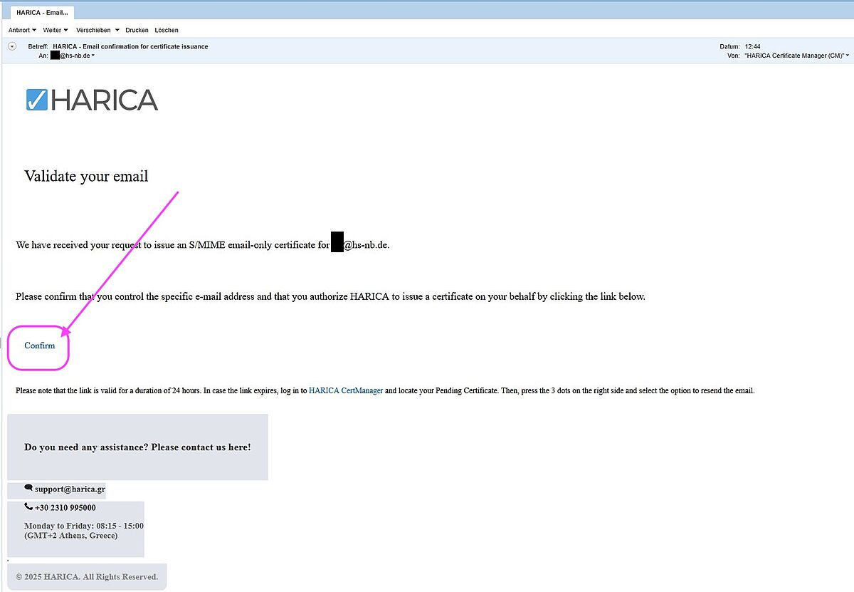Open the Weiter forward dropdown
Viewport: 854px width, 592px height.
click(56, 30)
